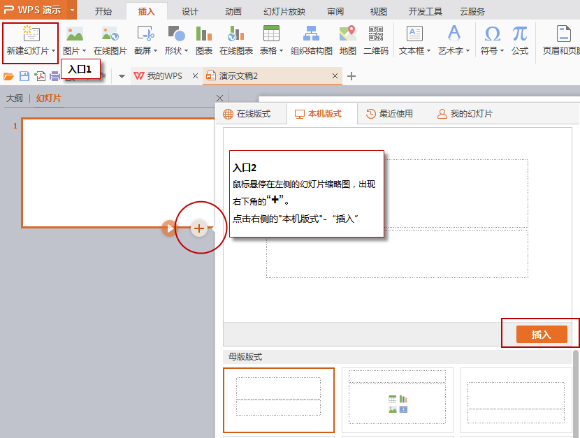Viewport: 580px width, 438px height.
Task: Insert a QR code (二维码)
Action: 376,41
